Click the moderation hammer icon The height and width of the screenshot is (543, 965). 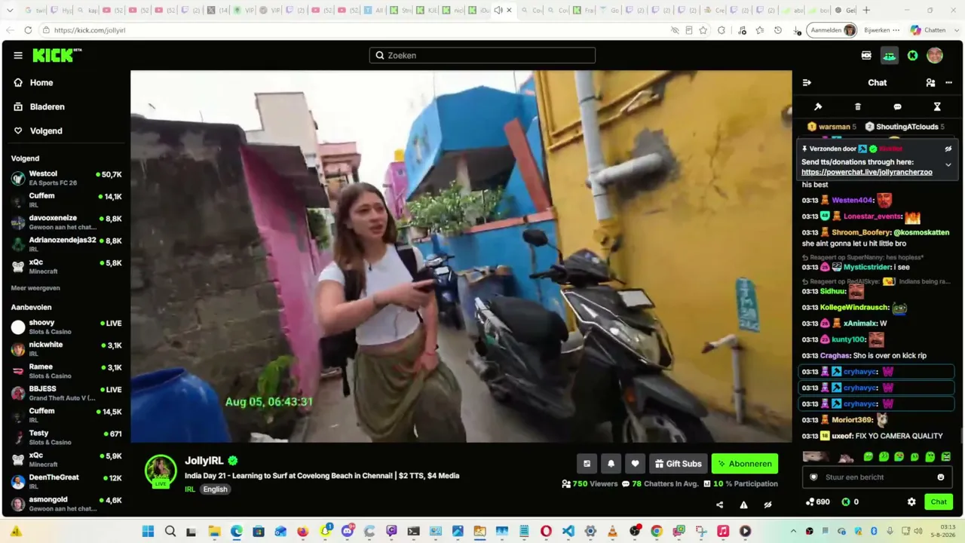818,107
